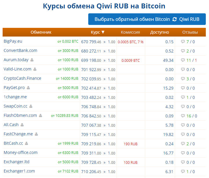Click user icon next to All.Cash
The image size is (209, 178).
click(22, 125)
